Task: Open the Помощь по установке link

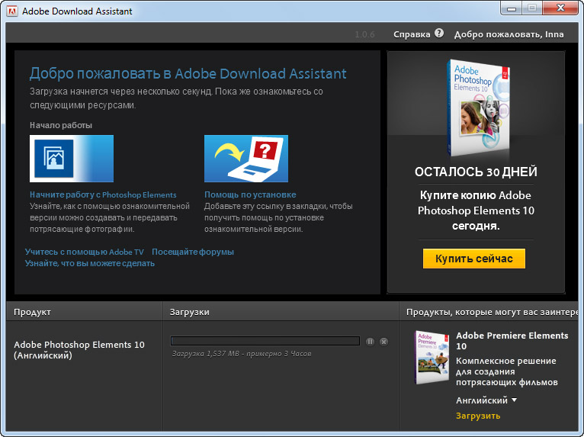Action: point(250,194)
